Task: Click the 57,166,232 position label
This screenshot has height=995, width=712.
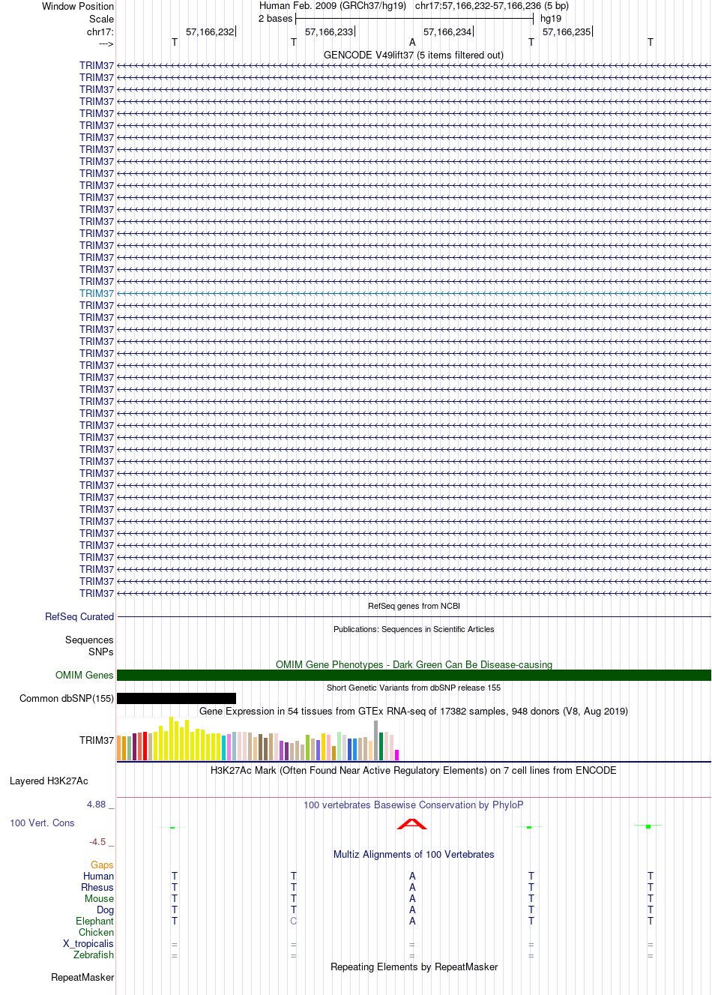Action: click(210, 31)
